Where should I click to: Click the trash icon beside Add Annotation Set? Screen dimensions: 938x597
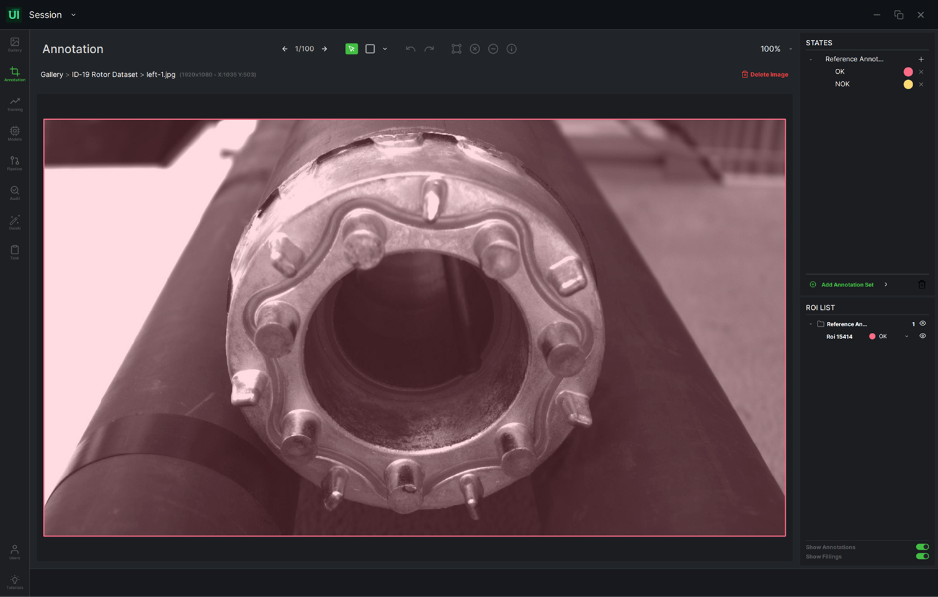pos(922,285)
